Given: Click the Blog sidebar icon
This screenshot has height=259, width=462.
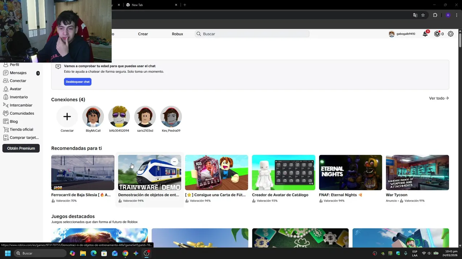Looking at the screenshot, I should point(5,121).
